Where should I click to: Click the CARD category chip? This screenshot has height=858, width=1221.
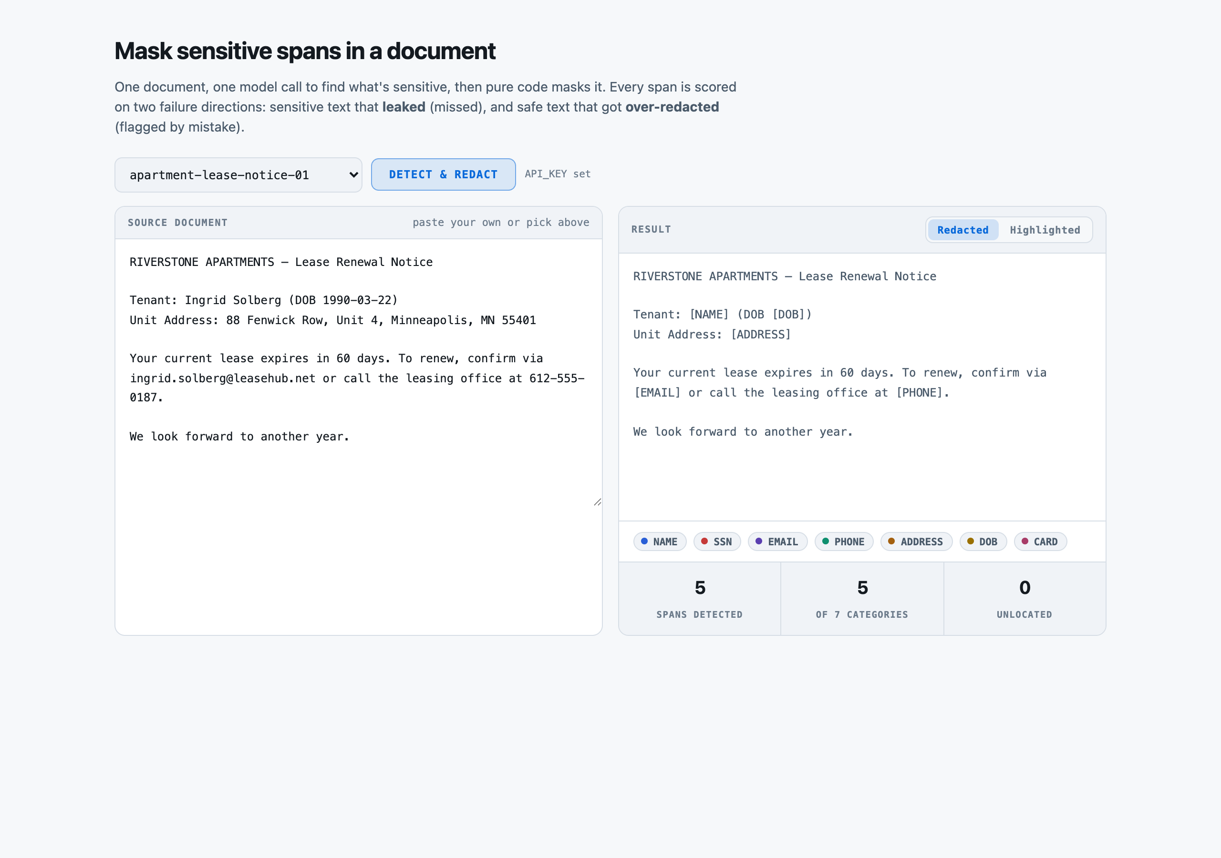point(1040,541)
